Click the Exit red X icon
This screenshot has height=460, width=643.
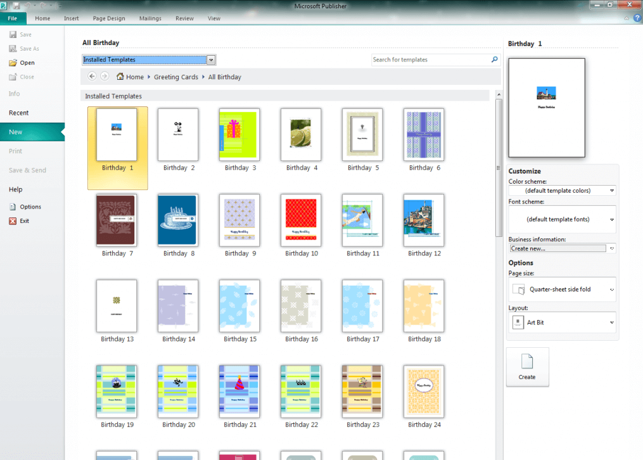click(13, 221)
